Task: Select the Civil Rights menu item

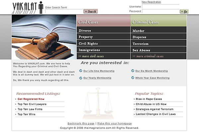Action: (x=103, y=43)
